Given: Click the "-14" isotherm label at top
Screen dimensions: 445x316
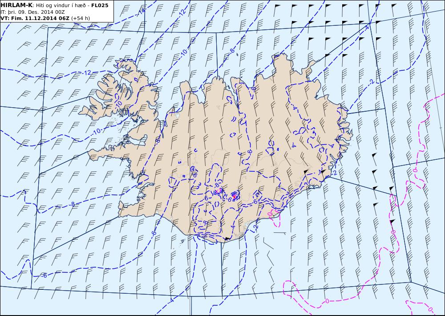Looking at the screenshot, I should tap(142, 12).
